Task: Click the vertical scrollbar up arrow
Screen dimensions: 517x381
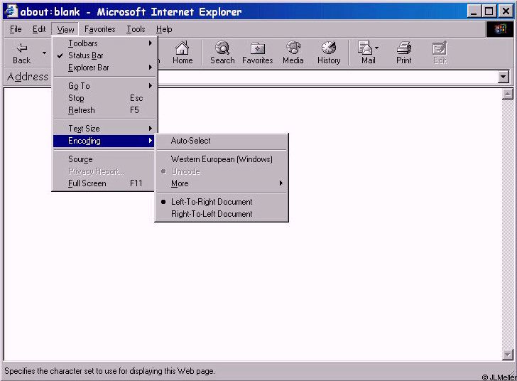Action: point(508,95)
